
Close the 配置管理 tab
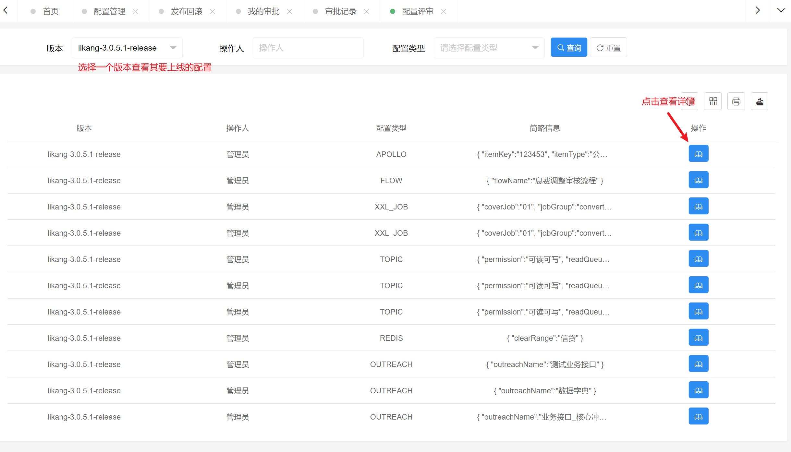pos(136,11)
